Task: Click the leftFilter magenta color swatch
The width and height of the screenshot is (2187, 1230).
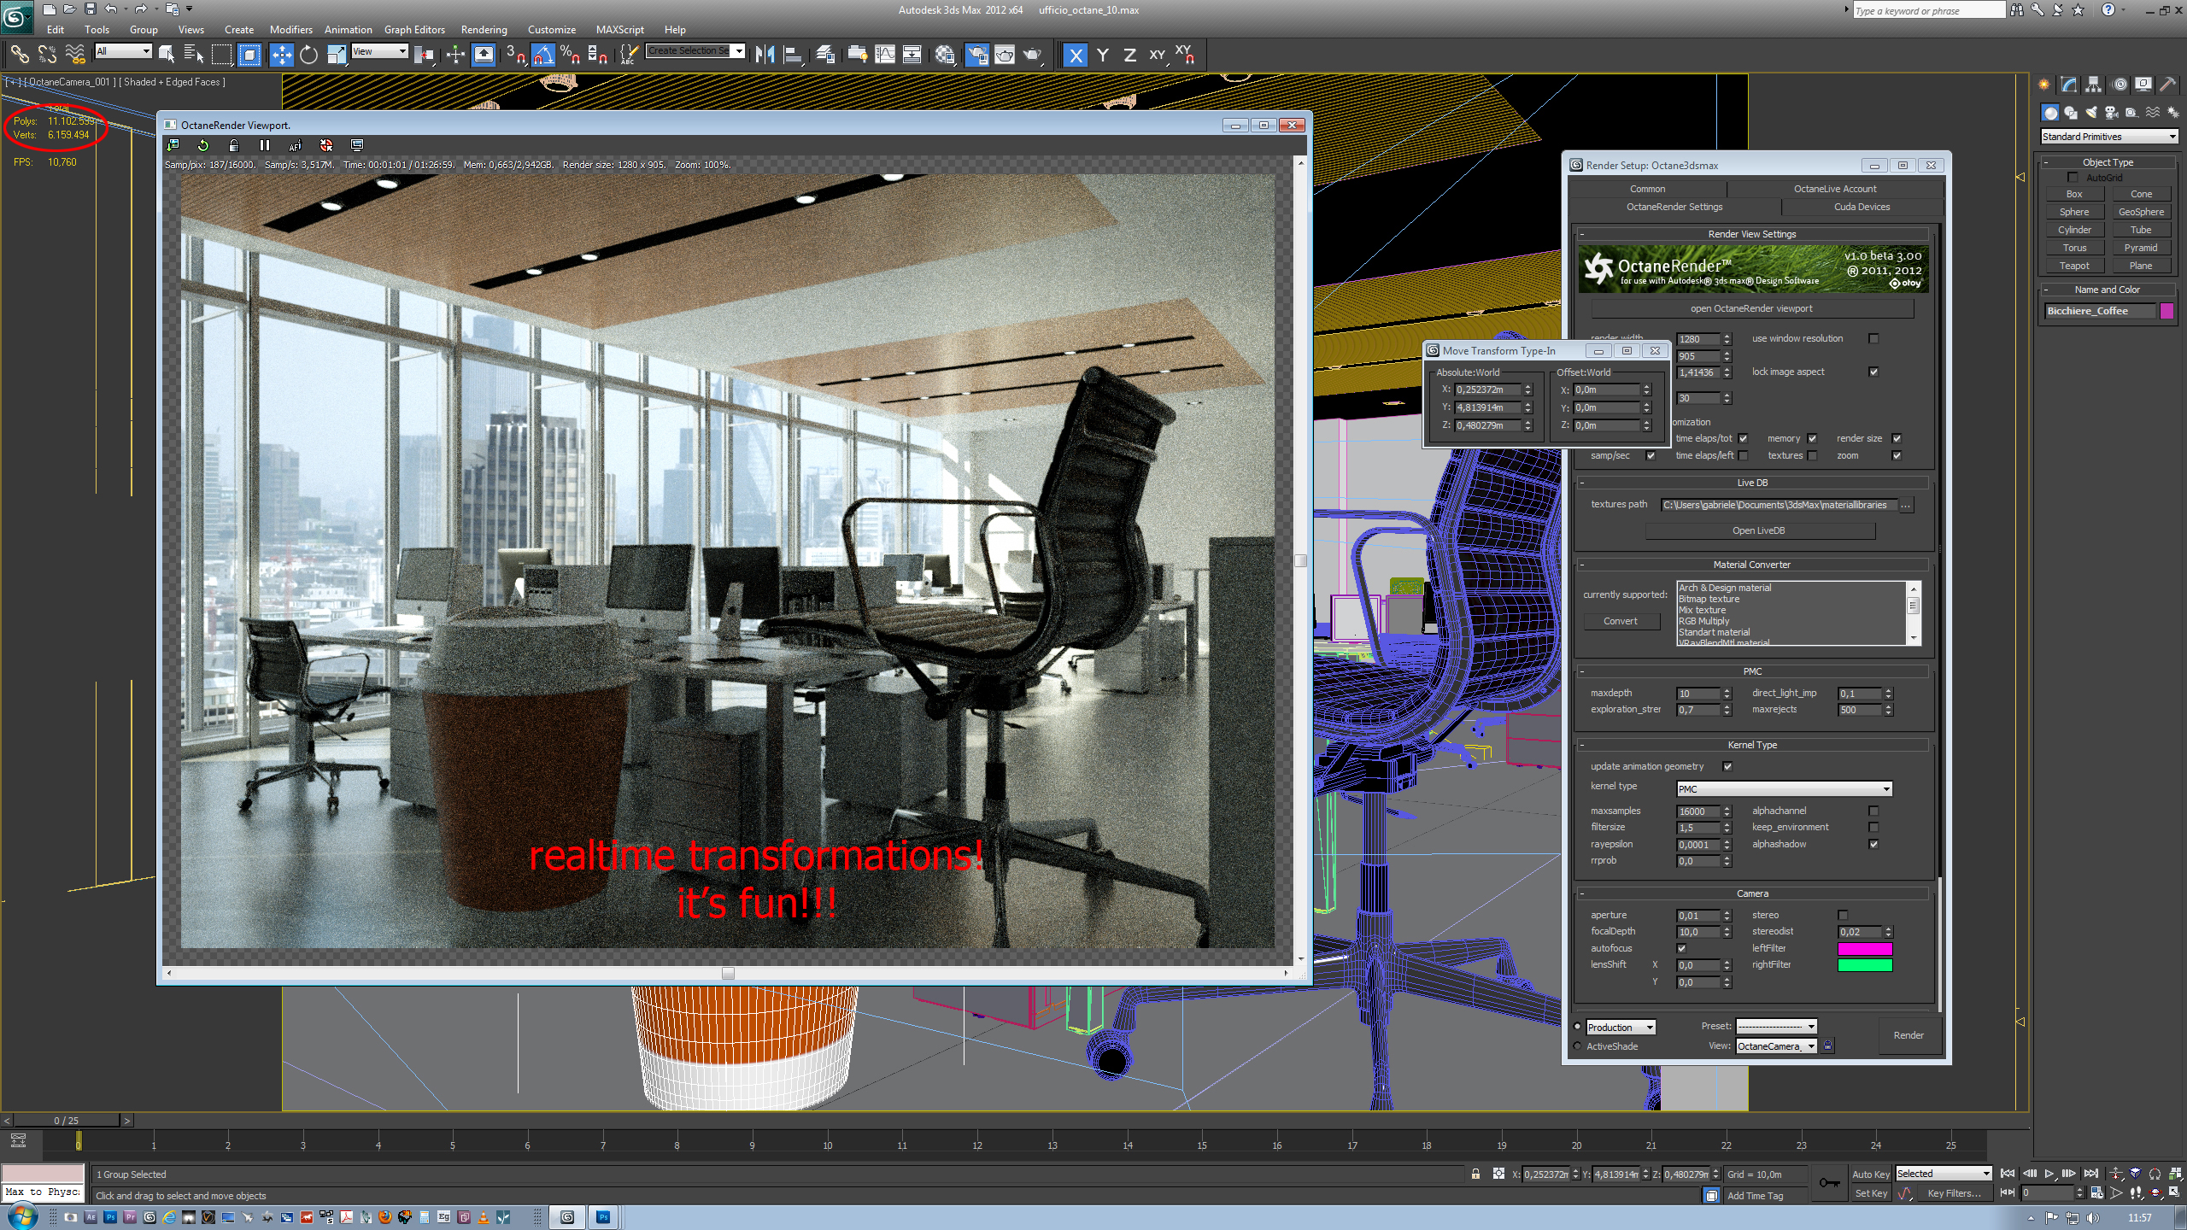Action: pyautogui.click(x=1864, y=948)
